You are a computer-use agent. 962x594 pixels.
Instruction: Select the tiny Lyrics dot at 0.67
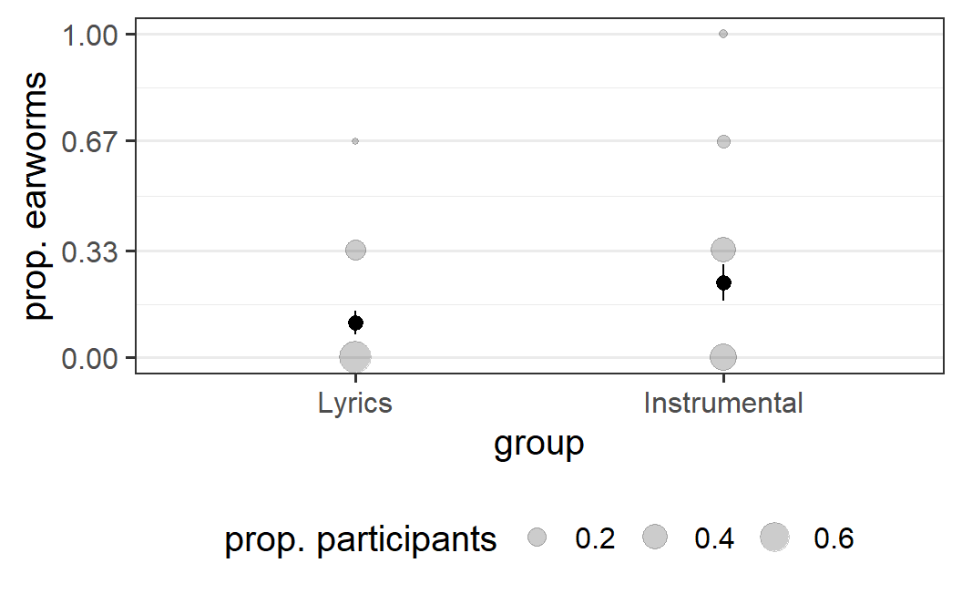[x=355, y=141]
